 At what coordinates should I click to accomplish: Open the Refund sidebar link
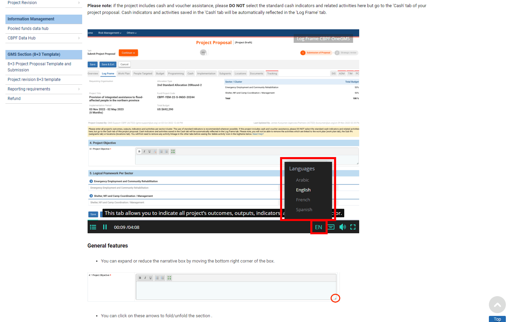click(x=14, y=99)
